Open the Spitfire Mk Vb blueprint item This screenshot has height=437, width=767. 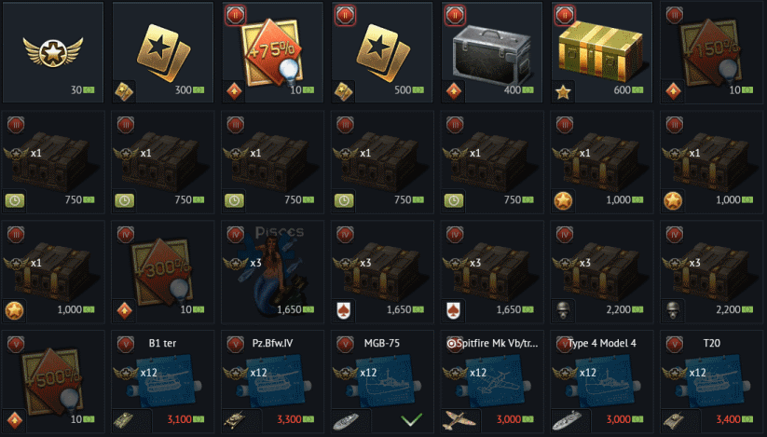(x=491, y=381)
